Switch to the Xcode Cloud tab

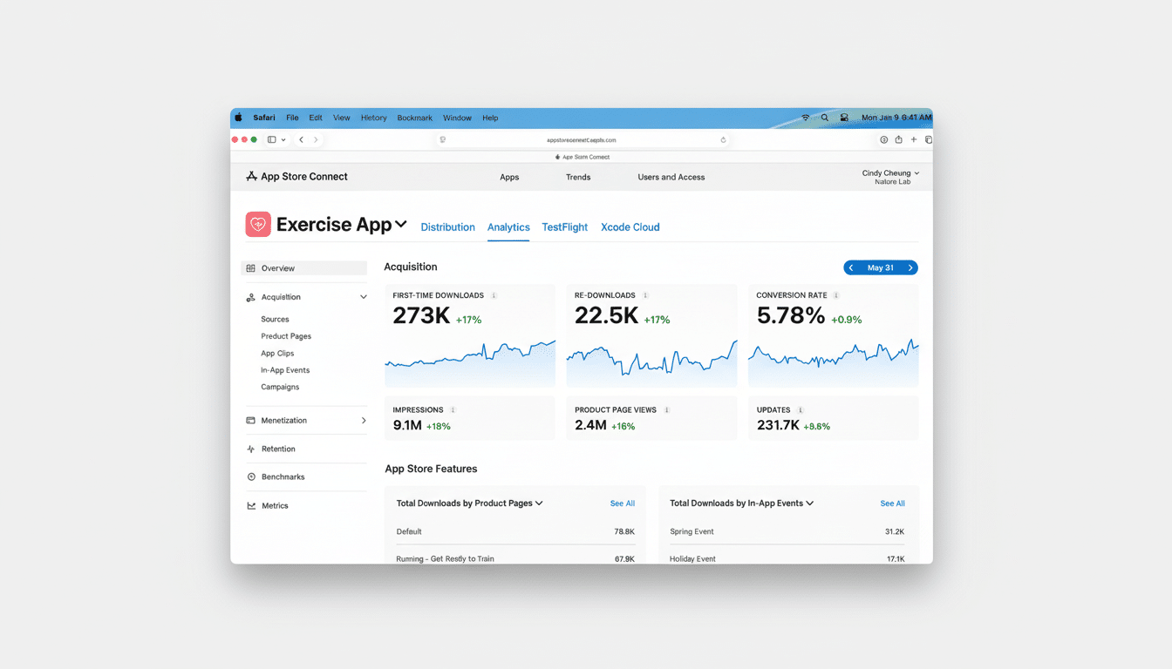click(x=630, y=227)
